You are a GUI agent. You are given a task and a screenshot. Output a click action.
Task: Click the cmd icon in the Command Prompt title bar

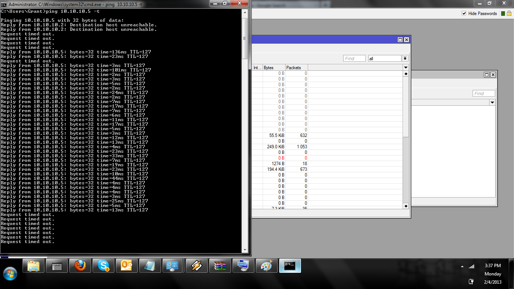pos(4,4)
